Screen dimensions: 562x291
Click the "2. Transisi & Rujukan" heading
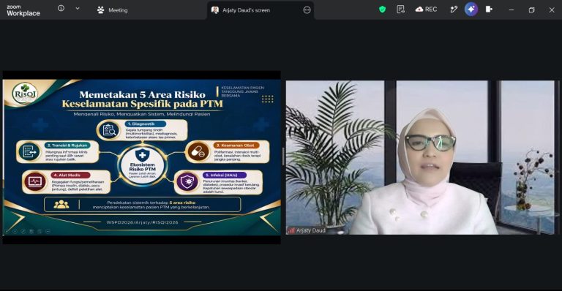coord(67,145)
